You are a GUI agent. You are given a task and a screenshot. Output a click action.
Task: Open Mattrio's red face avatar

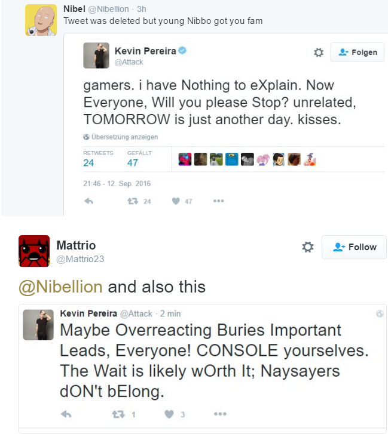(x=34, y=251)
